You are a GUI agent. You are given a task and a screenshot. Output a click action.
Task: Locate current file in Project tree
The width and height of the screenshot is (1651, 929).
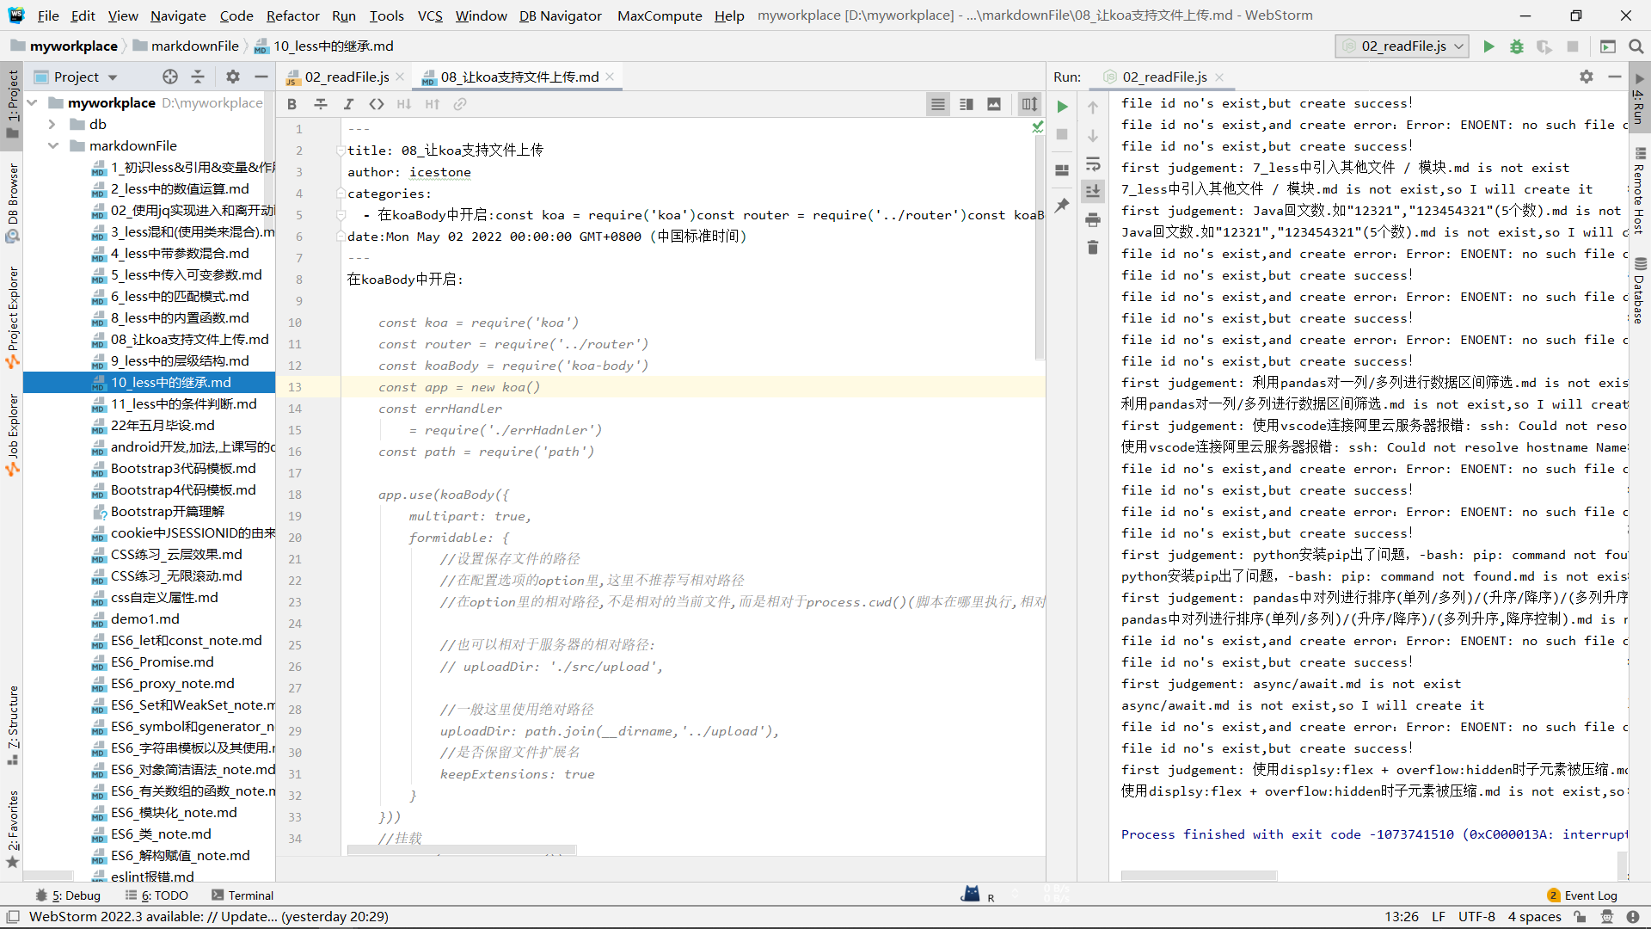170,77
